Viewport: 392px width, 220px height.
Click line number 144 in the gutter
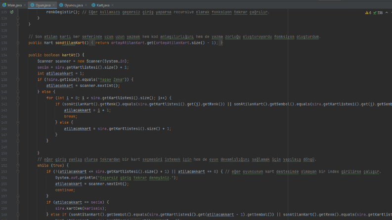click(x=4, y=116)
